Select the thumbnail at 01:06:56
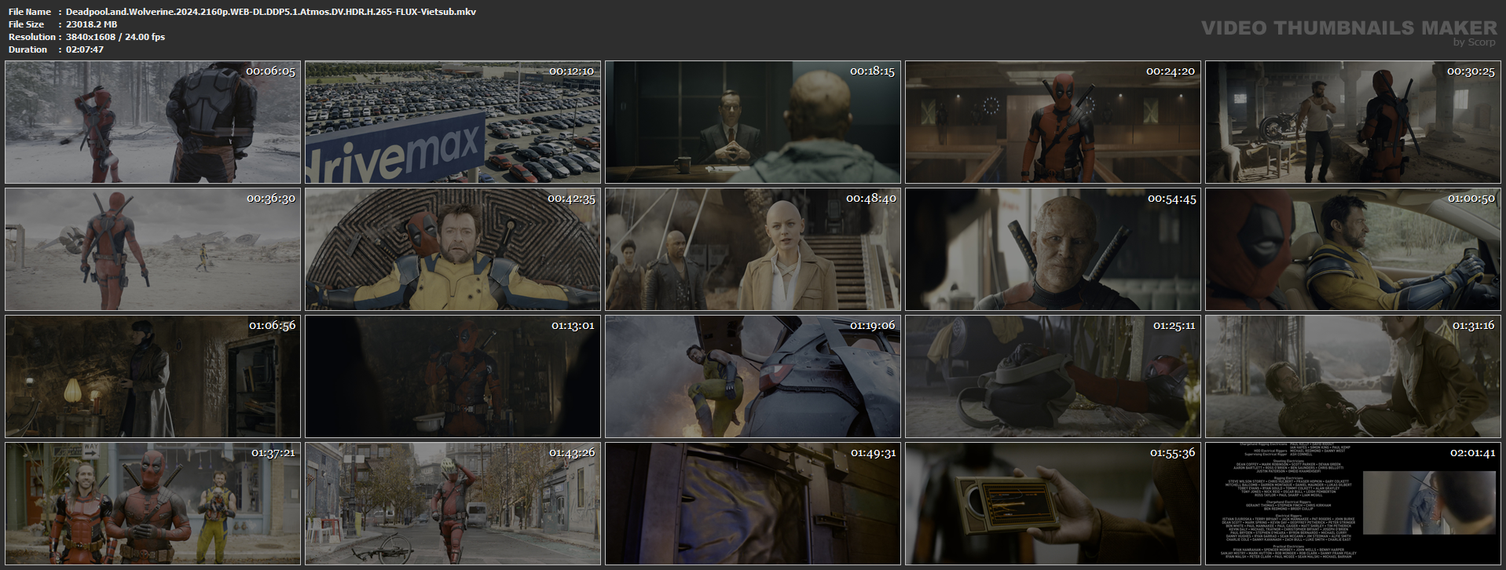The height and width of the screenshot is (570, 1506). click(152, 377)
